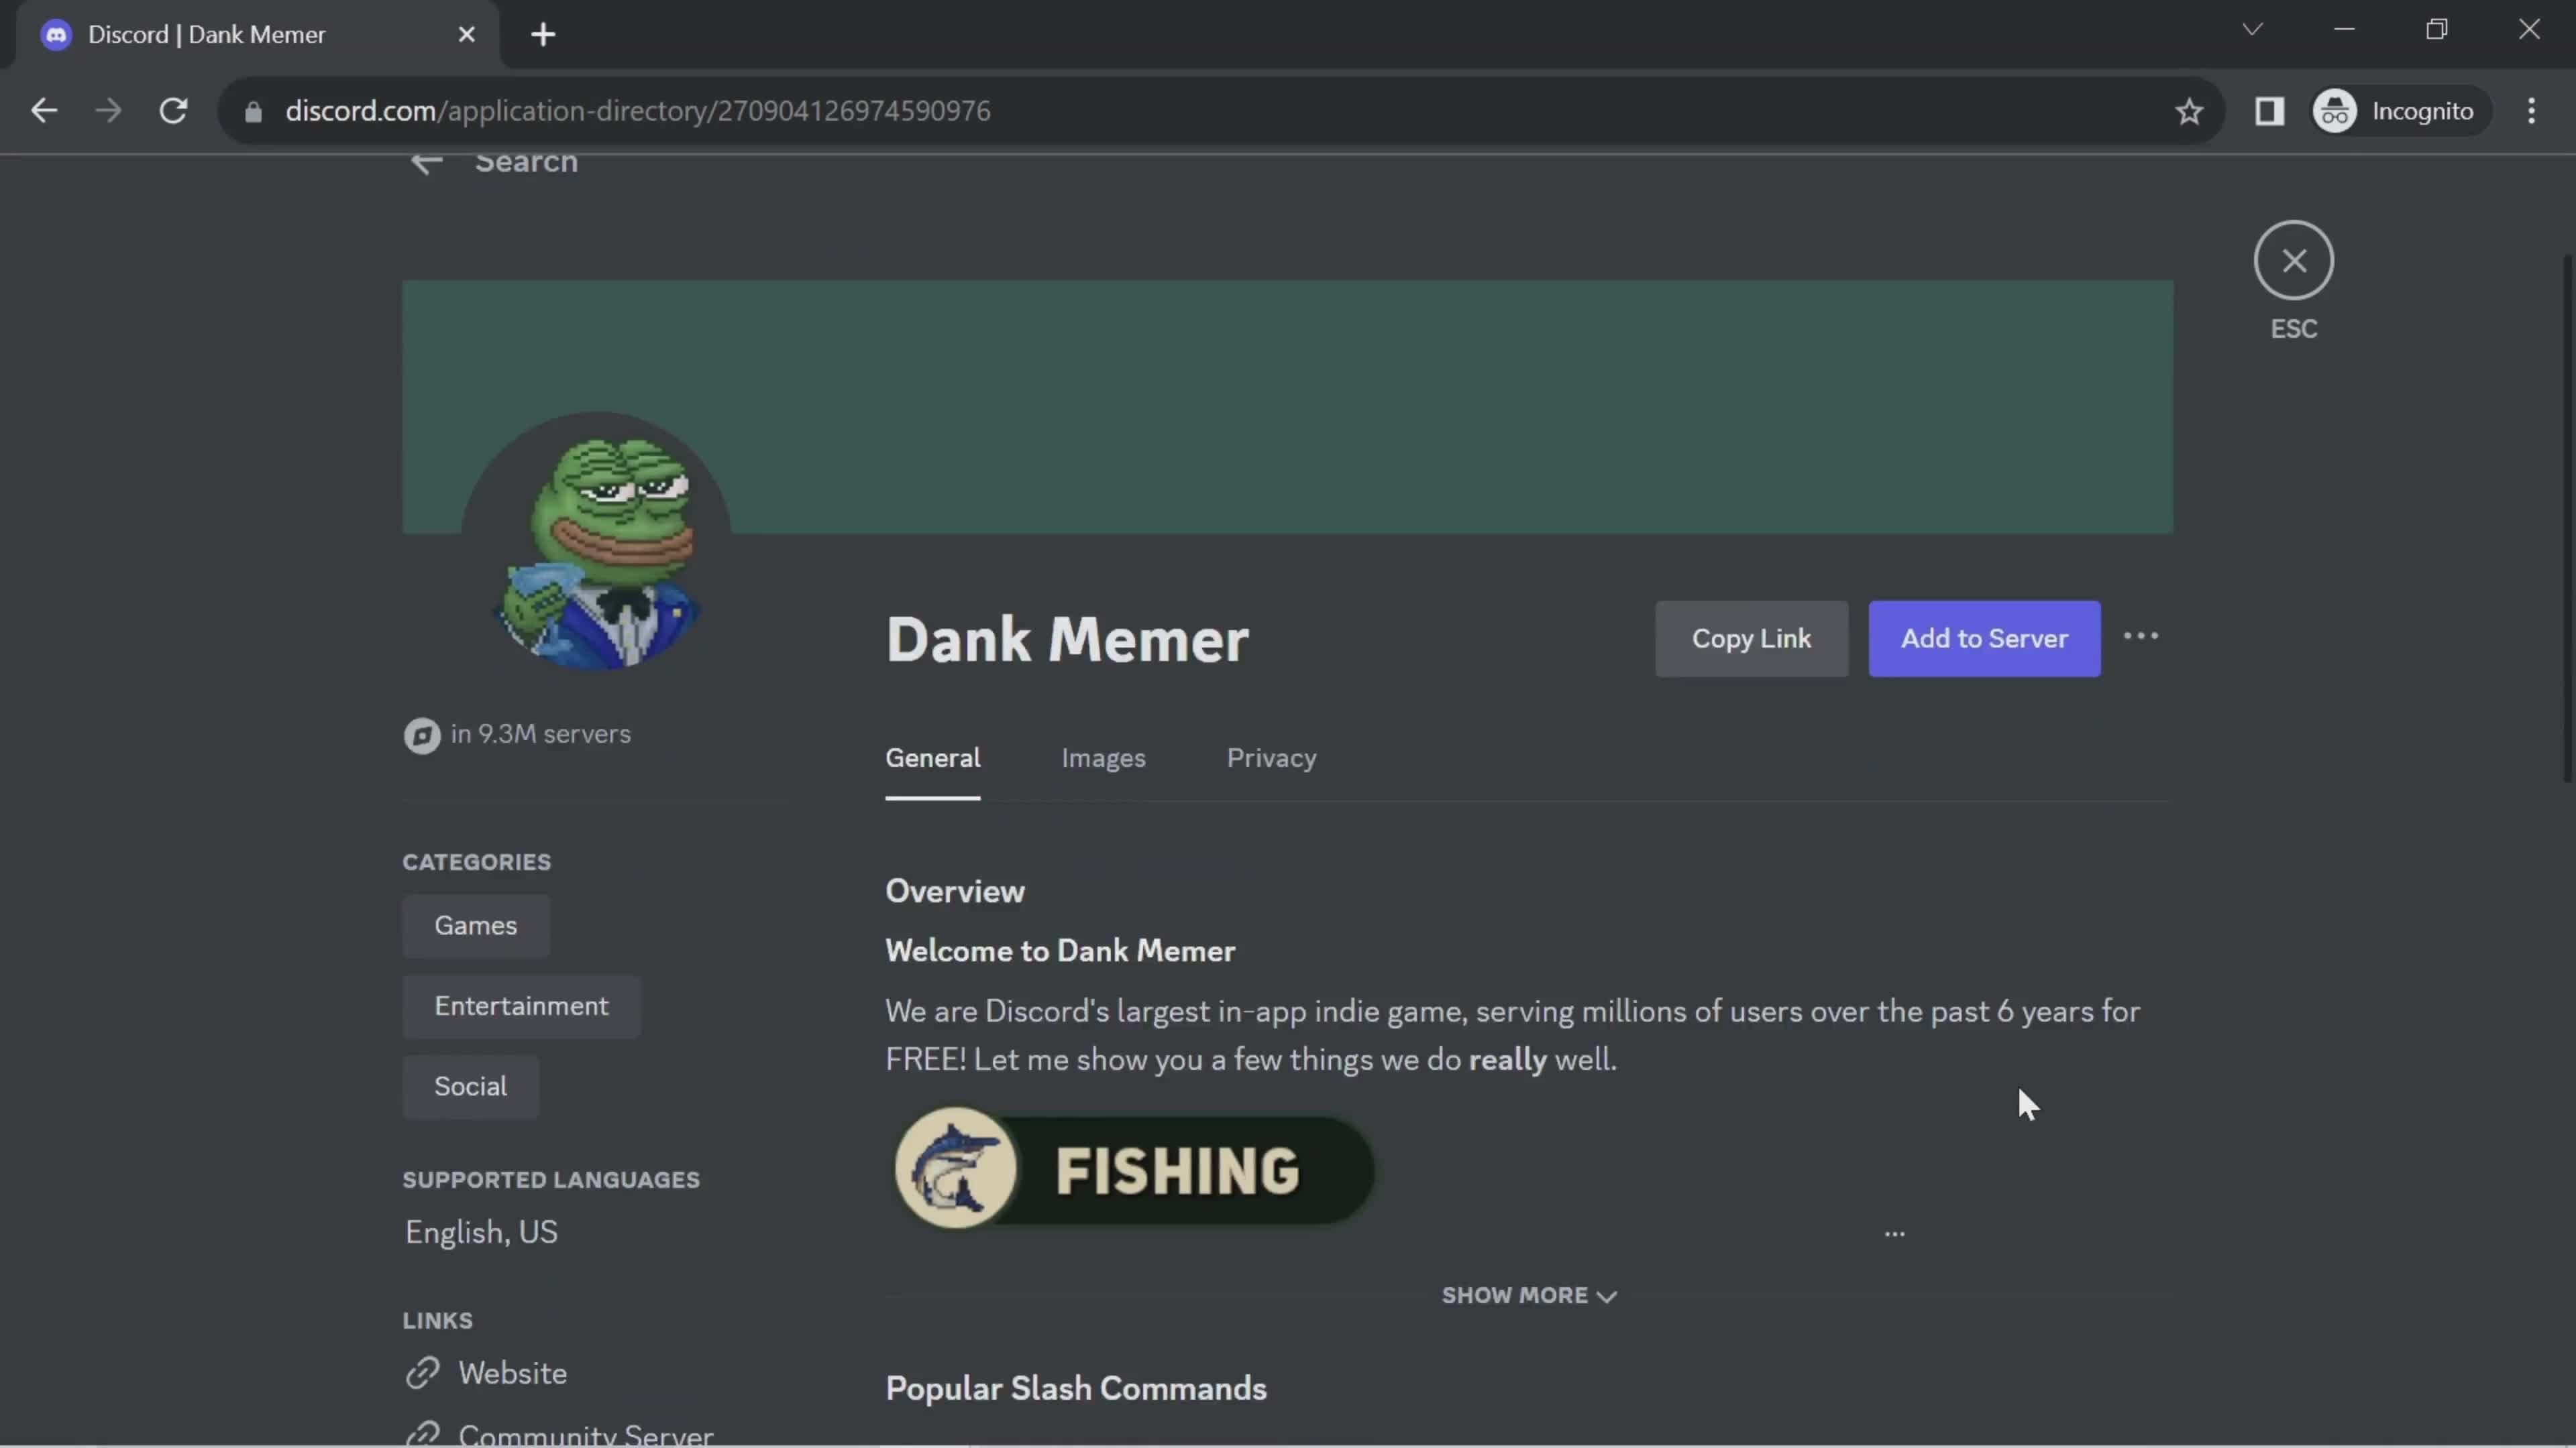Viewport: 2576px width, 1448px height.
Task: Click the incognito mode browser icon
Action: (x=2339, y=110)
